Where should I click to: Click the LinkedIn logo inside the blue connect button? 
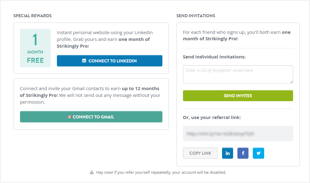pos(84,61)
